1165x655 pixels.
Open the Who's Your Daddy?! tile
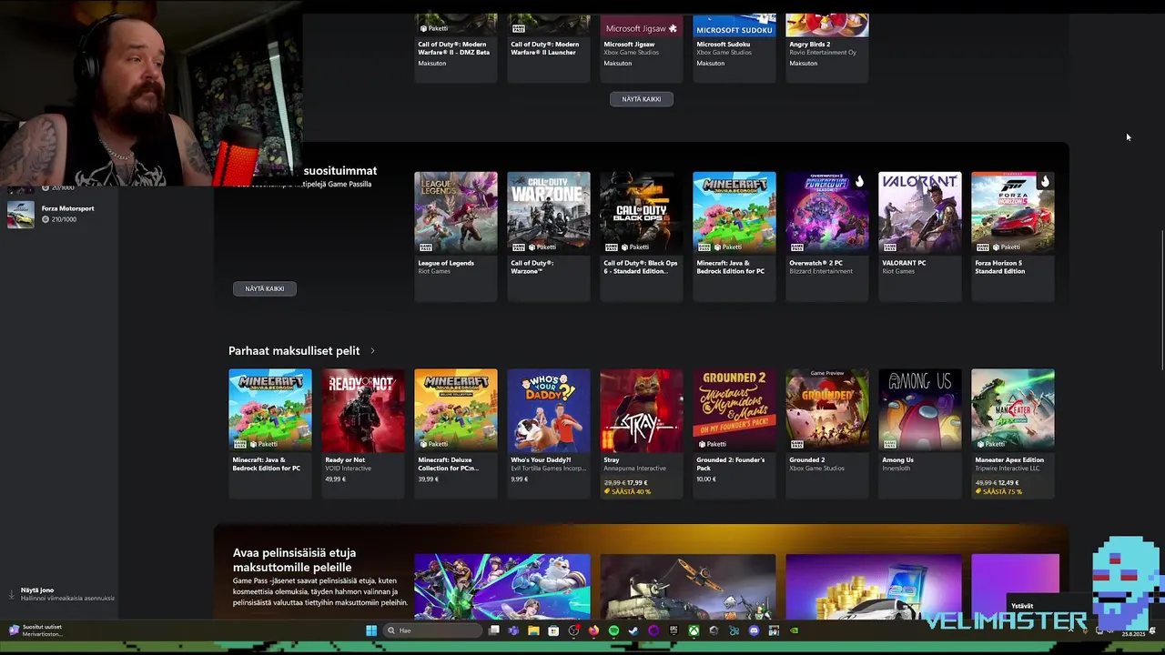pyautogui.click(x=549, y=433)
